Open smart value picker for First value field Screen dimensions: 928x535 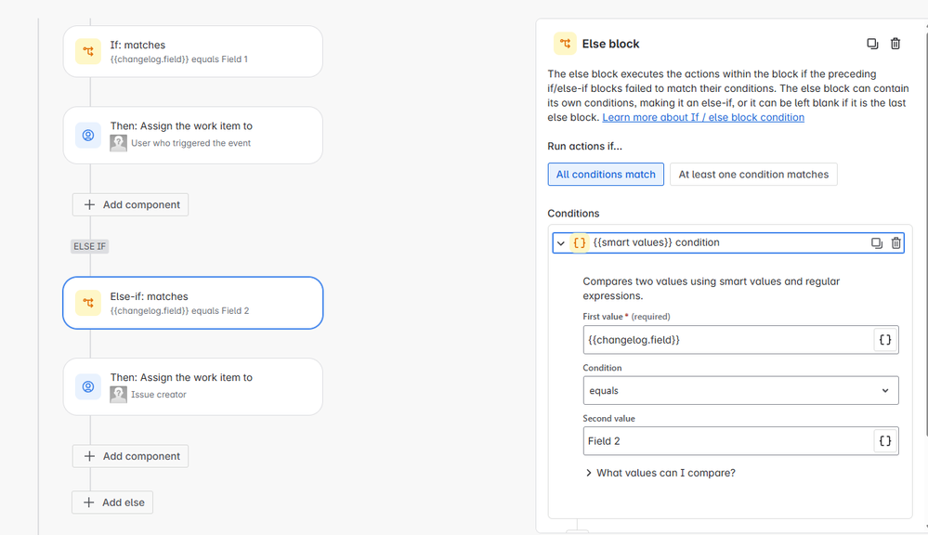point(885,340)
